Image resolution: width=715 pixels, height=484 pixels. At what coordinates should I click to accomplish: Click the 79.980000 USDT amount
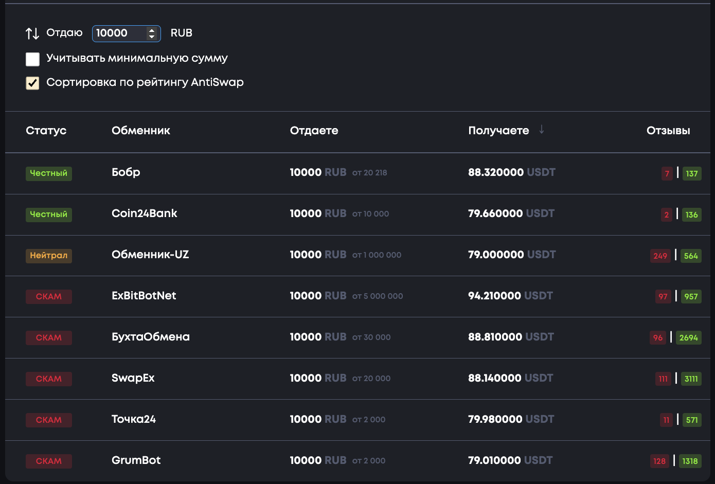(x=511, y=419)
